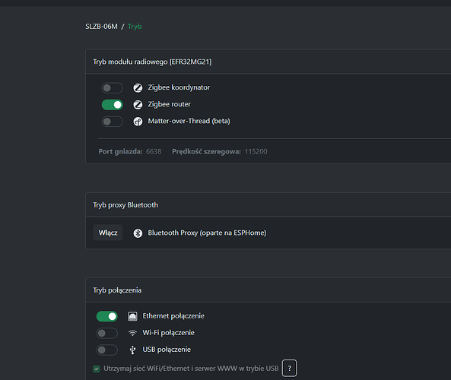Image resolution: width=451 pixels, height=380 pixels.
Task: Click the Zigbee router logo icon
Action: [x=138, y=105]
